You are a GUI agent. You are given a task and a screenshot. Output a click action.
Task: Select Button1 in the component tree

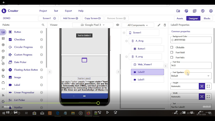click(x=147, y=49)
